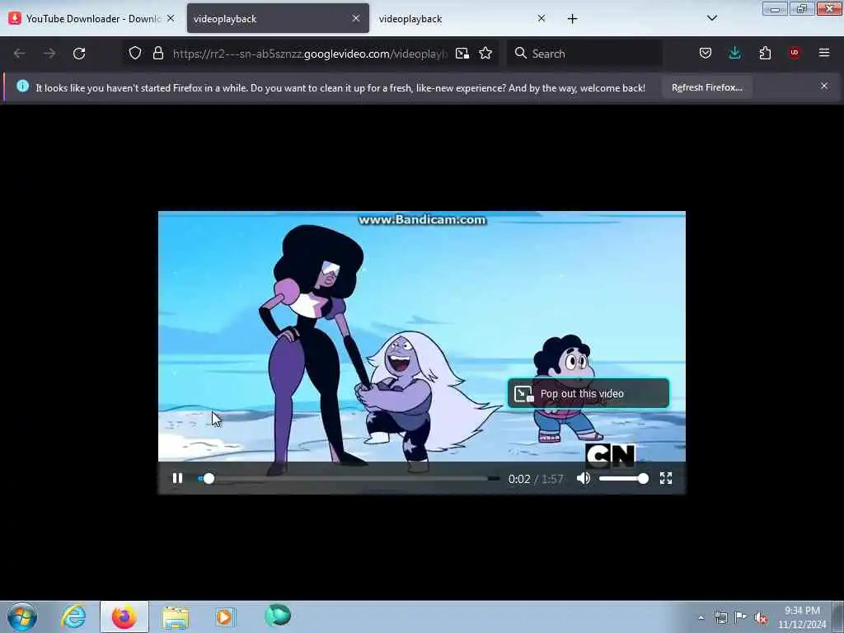Close the last videoplayback tab
The image size is (844, 633).
(x=542, y=18)
